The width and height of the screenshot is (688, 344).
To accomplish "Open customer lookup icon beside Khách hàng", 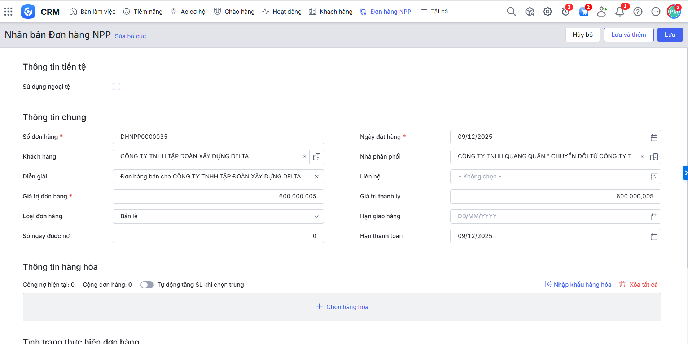I will tap(316, 157).
